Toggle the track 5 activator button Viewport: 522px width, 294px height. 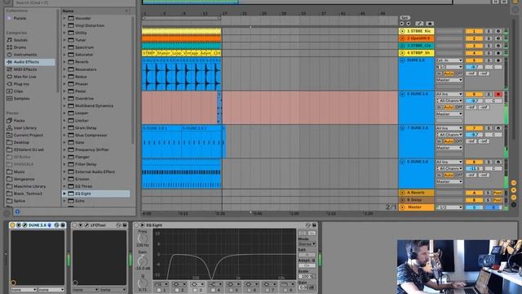(x=474, y=60)
